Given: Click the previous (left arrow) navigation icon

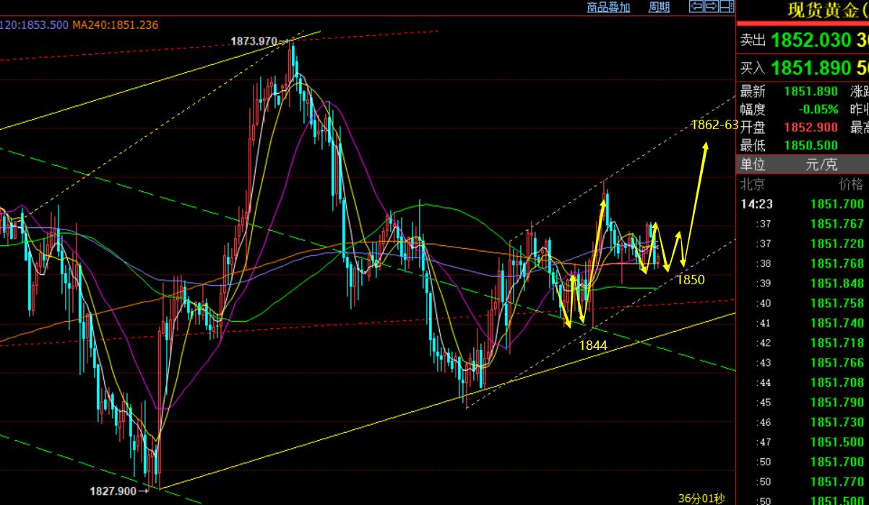Looking at the screenshot, I should pyautogui.click(x=696, y=6).
